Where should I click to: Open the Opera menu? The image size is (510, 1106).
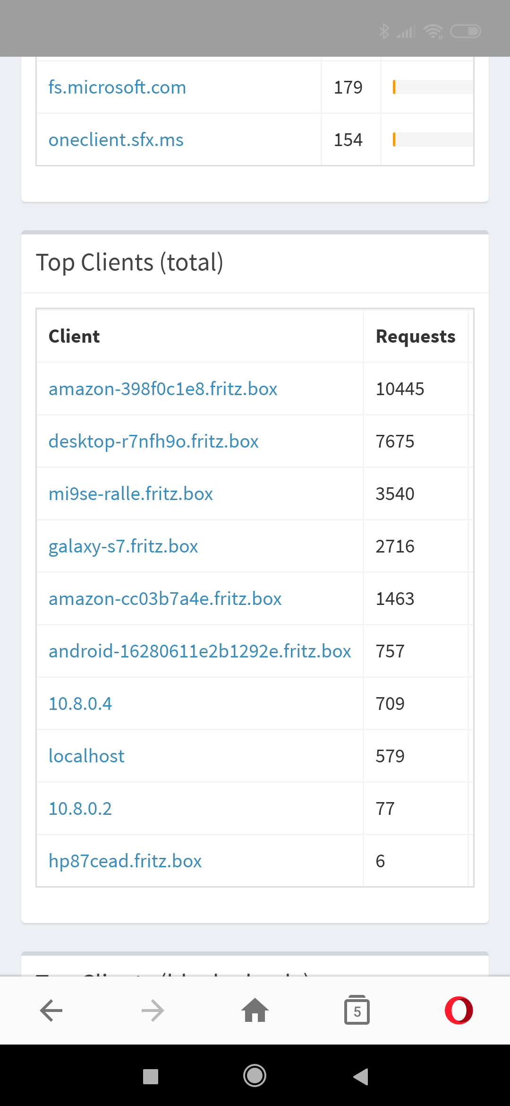pos(459,1011)
